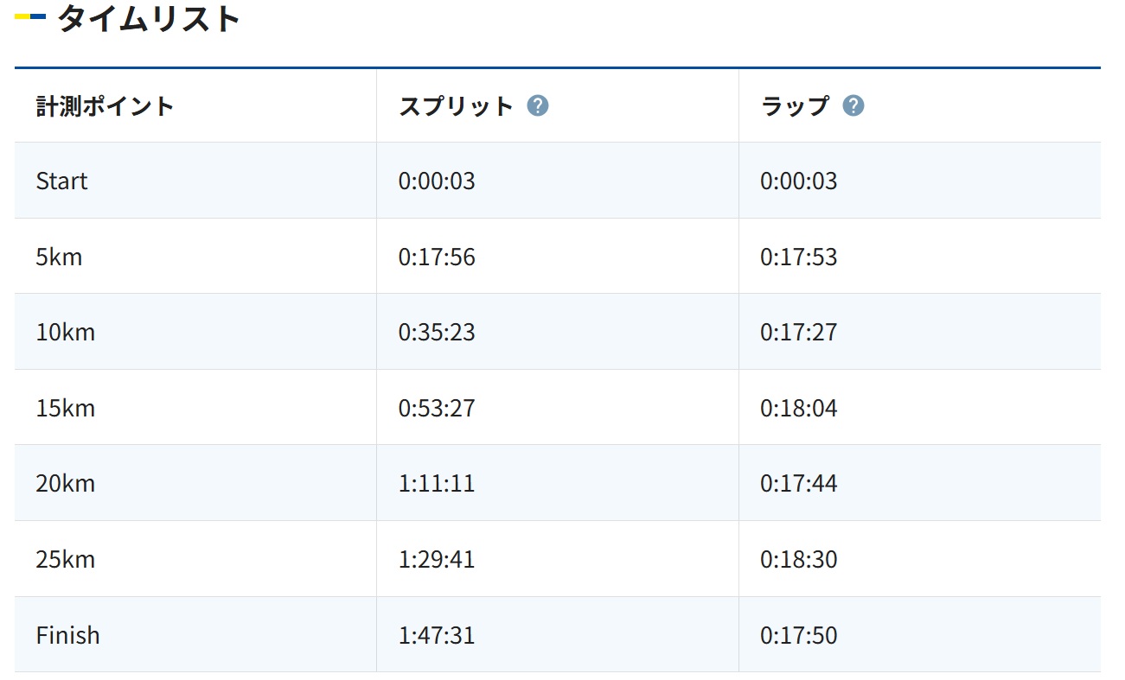This screenshot has width=1125, height=680.
Task: Click the ラップ column header text
Action: click(x=795, y=106)
